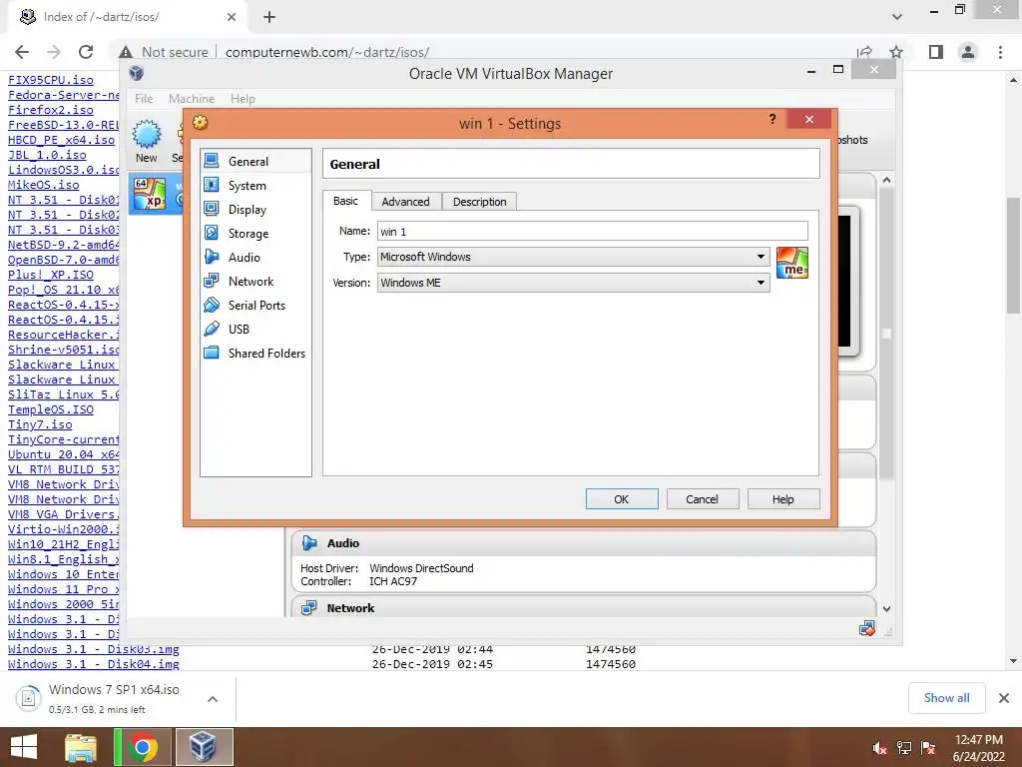Open FIX95CPU.iso link
Viewport: 1022px width, 767px height.
click(51, 80)
